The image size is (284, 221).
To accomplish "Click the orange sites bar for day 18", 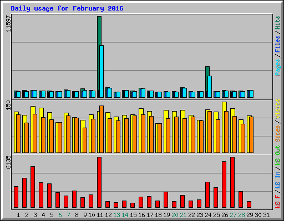I will [160, 138].
